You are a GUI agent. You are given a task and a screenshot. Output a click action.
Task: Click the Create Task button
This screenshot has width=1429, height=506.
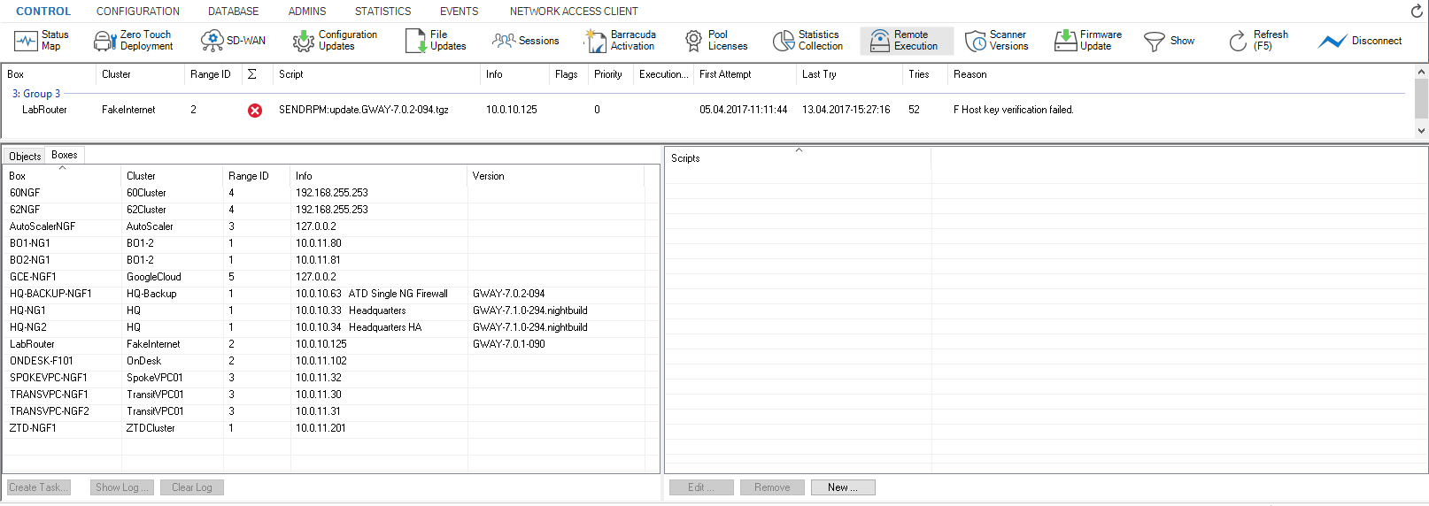(39, 487)
